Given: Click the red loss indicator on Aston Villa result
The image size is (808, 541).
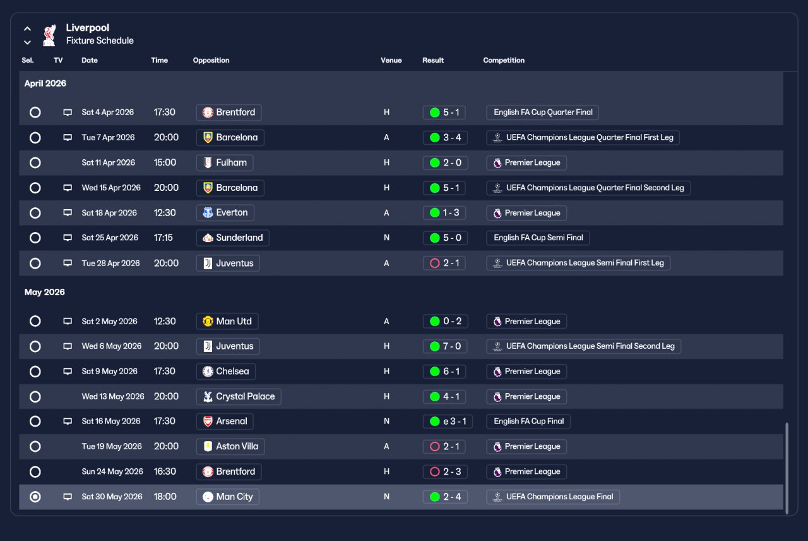Looking at the screenshot, I should (434, 447).
